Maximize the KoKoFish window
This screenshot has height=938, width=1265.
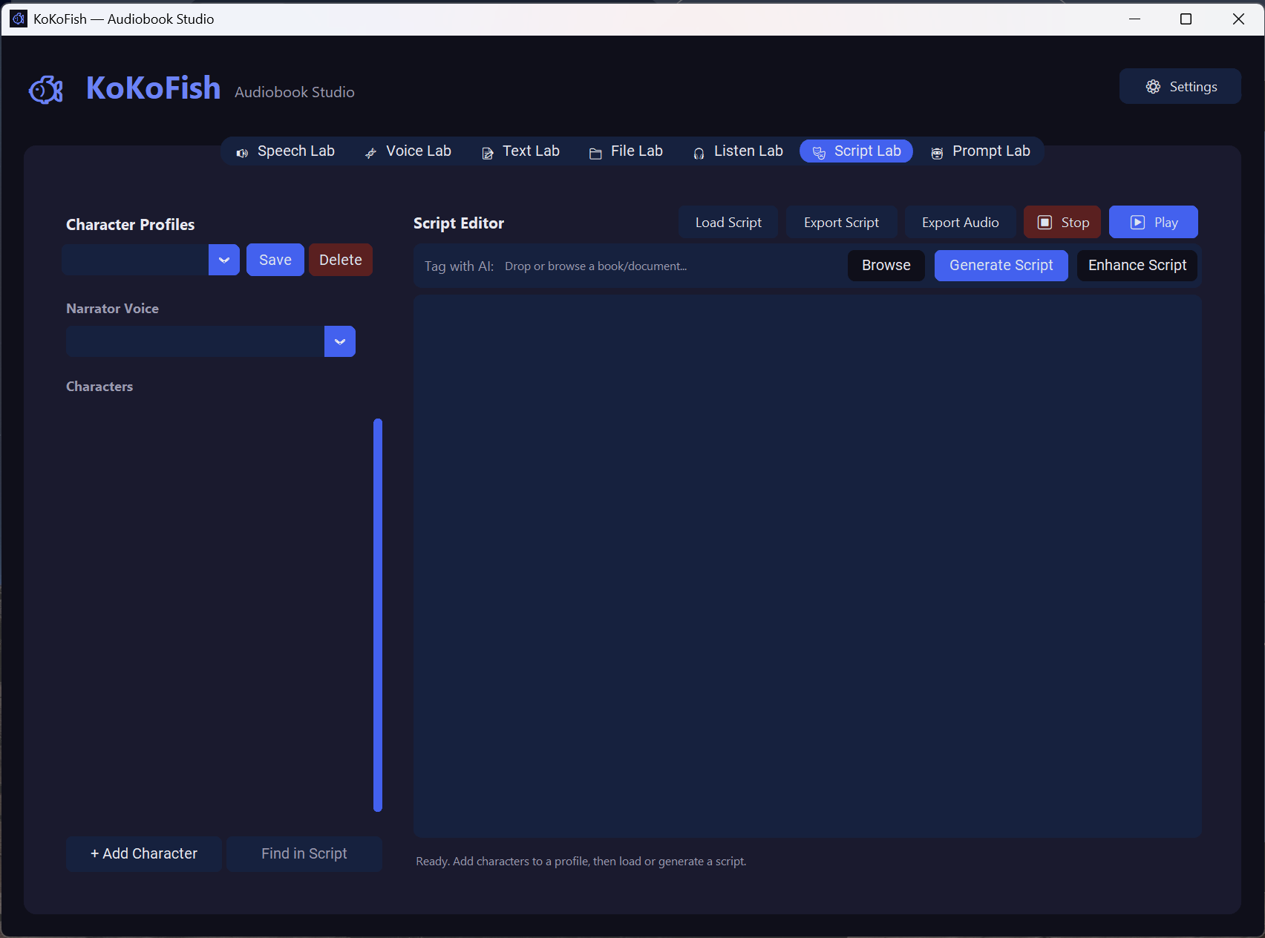tap(1186, 19)
